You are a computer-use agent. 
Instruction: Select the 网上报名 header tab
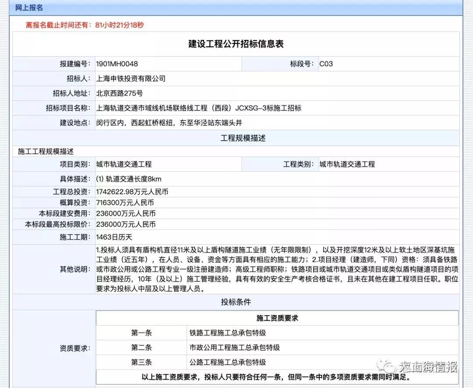[x=29, y=7]
